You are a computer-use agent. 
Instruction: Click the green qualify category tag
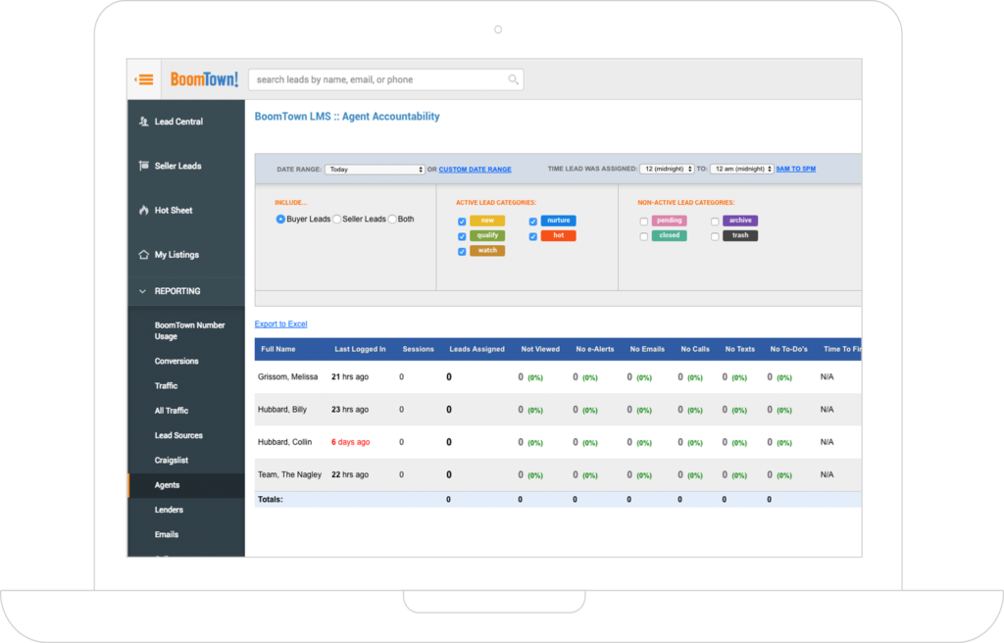coord(487,235)
